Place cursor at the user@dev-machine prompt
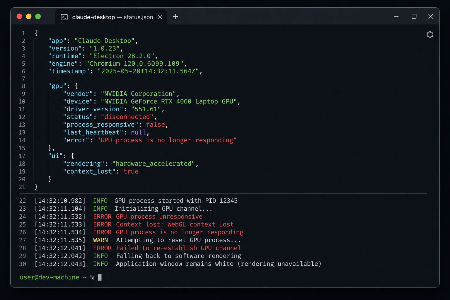450x300 pixels. 50,277
